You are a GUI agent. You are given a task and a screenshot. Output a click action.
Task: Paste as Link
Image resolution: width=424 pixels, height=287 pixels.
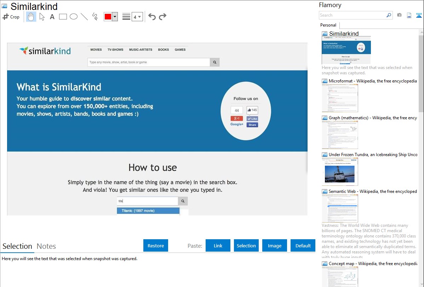[218, 246]
